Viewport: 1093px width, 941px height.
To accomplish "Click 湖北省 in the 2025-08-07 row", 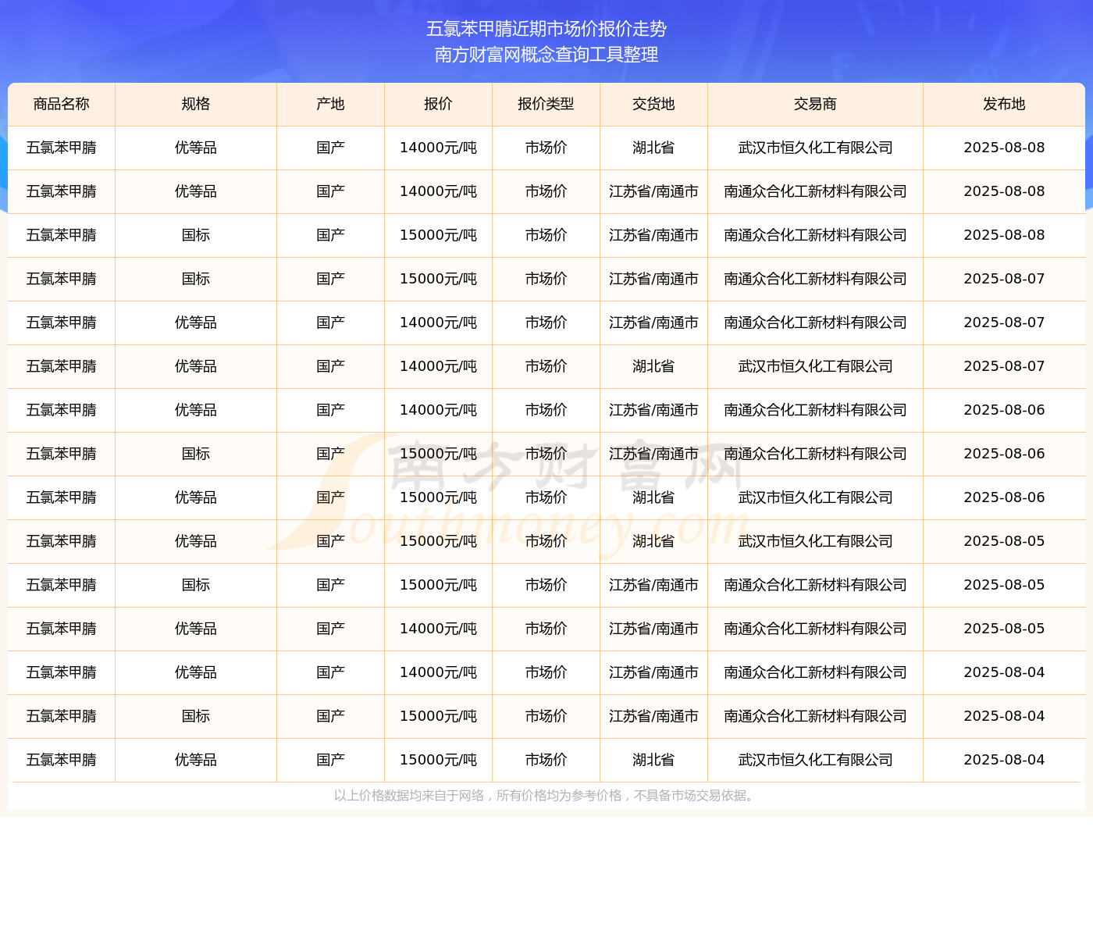I will (x=653, y=366).
